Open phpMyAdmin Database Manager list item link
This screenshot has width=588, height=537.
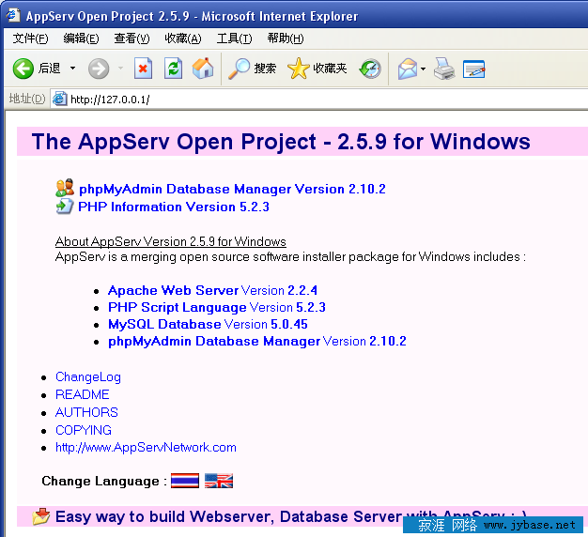[256, 342]
